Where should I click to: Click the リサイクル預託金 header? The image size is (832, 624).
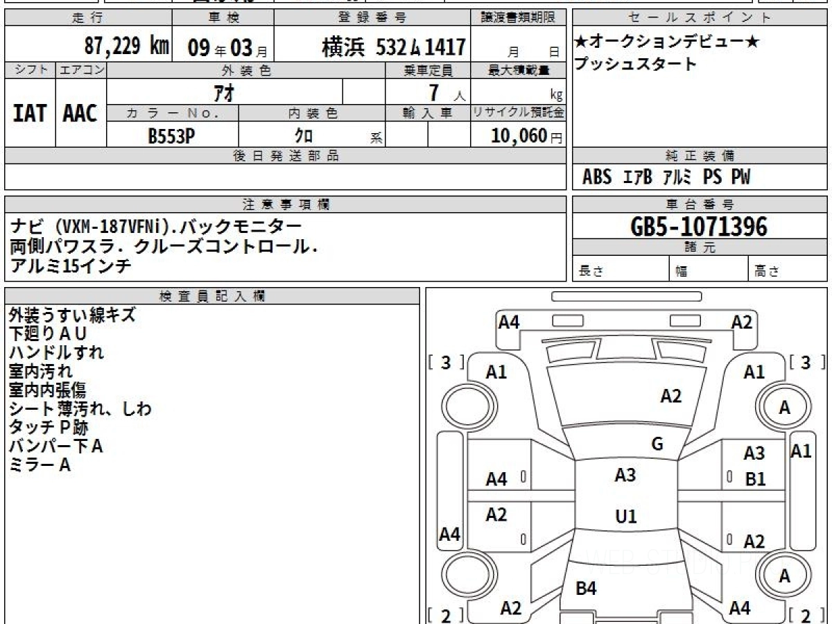click(519, 113)
